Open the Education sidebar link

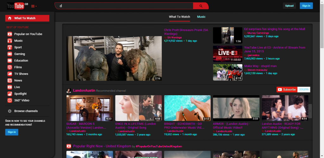[x=21, y=61]
